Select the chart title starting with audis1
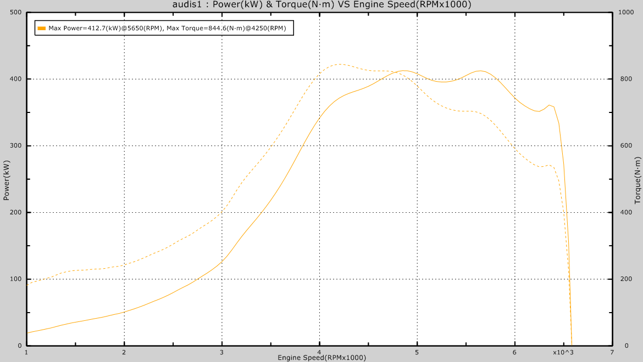Screen dimensions: 643x362 [x=321, y=5]
